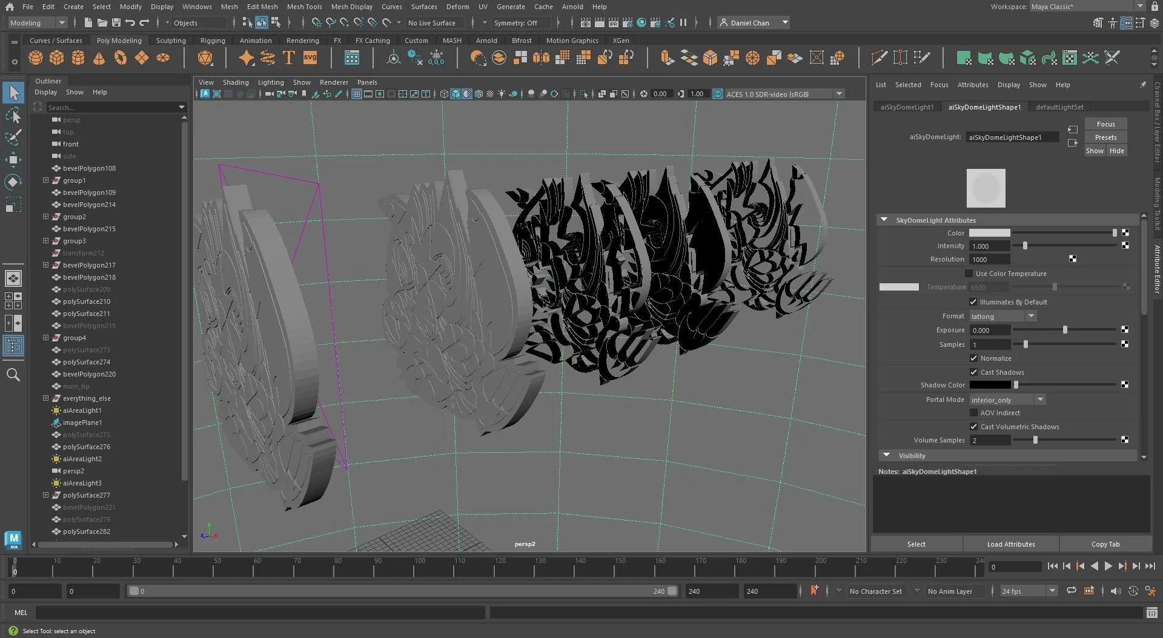
Task: Click the polygon cube shelf icon
Action: click(x=57, y=58)
